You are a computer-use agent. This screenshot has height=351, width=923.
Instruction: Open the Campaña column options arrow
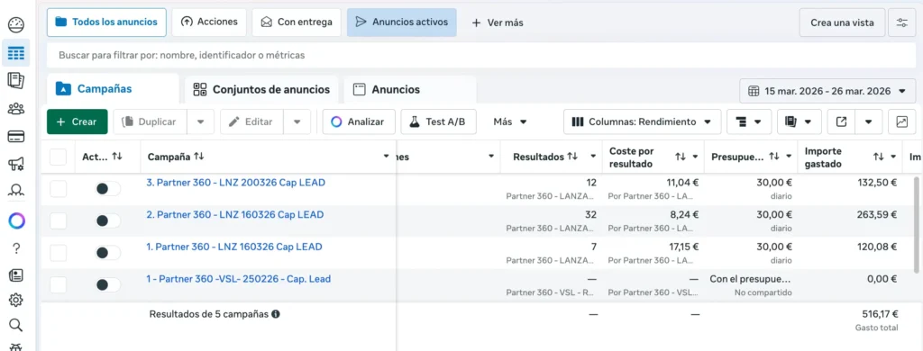coord(386,157)
